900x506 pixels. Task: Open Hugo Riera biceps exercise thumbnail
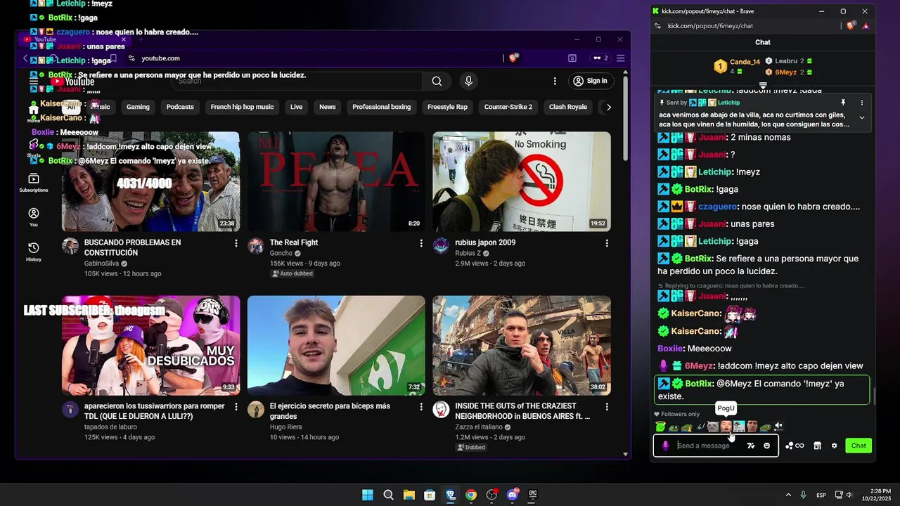[x=336, y=345]
